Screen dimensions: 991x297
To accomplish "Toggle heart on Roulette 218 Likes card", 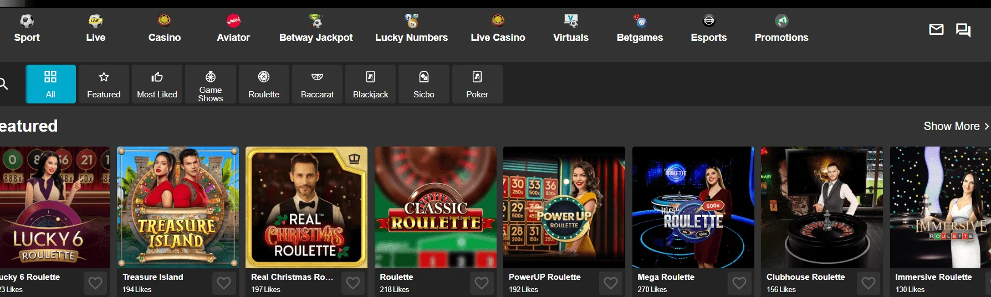I will tap(482, 283).
